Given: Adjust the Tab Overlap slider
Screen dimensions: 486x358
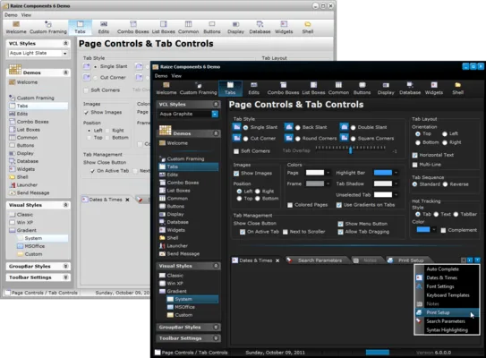Looking at the screenshot, I should pyautogui.click(x=351, y=150).
